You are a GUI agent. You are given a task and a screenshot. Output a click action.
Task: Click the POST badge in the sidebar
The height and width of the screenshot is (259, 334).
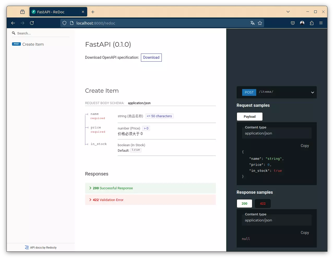point(16,44)
